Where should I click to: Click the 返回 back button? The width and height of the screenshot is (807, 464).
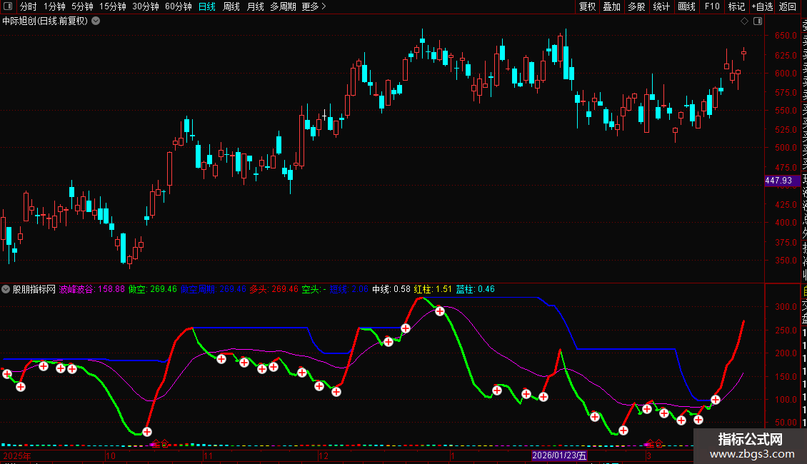coord(788,6)
